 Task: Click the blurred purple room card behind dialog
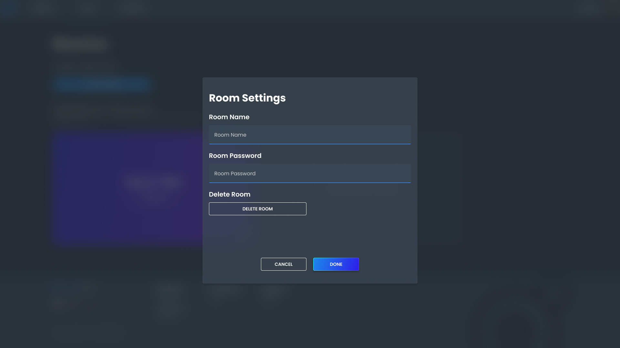click(x=129, y=187)
